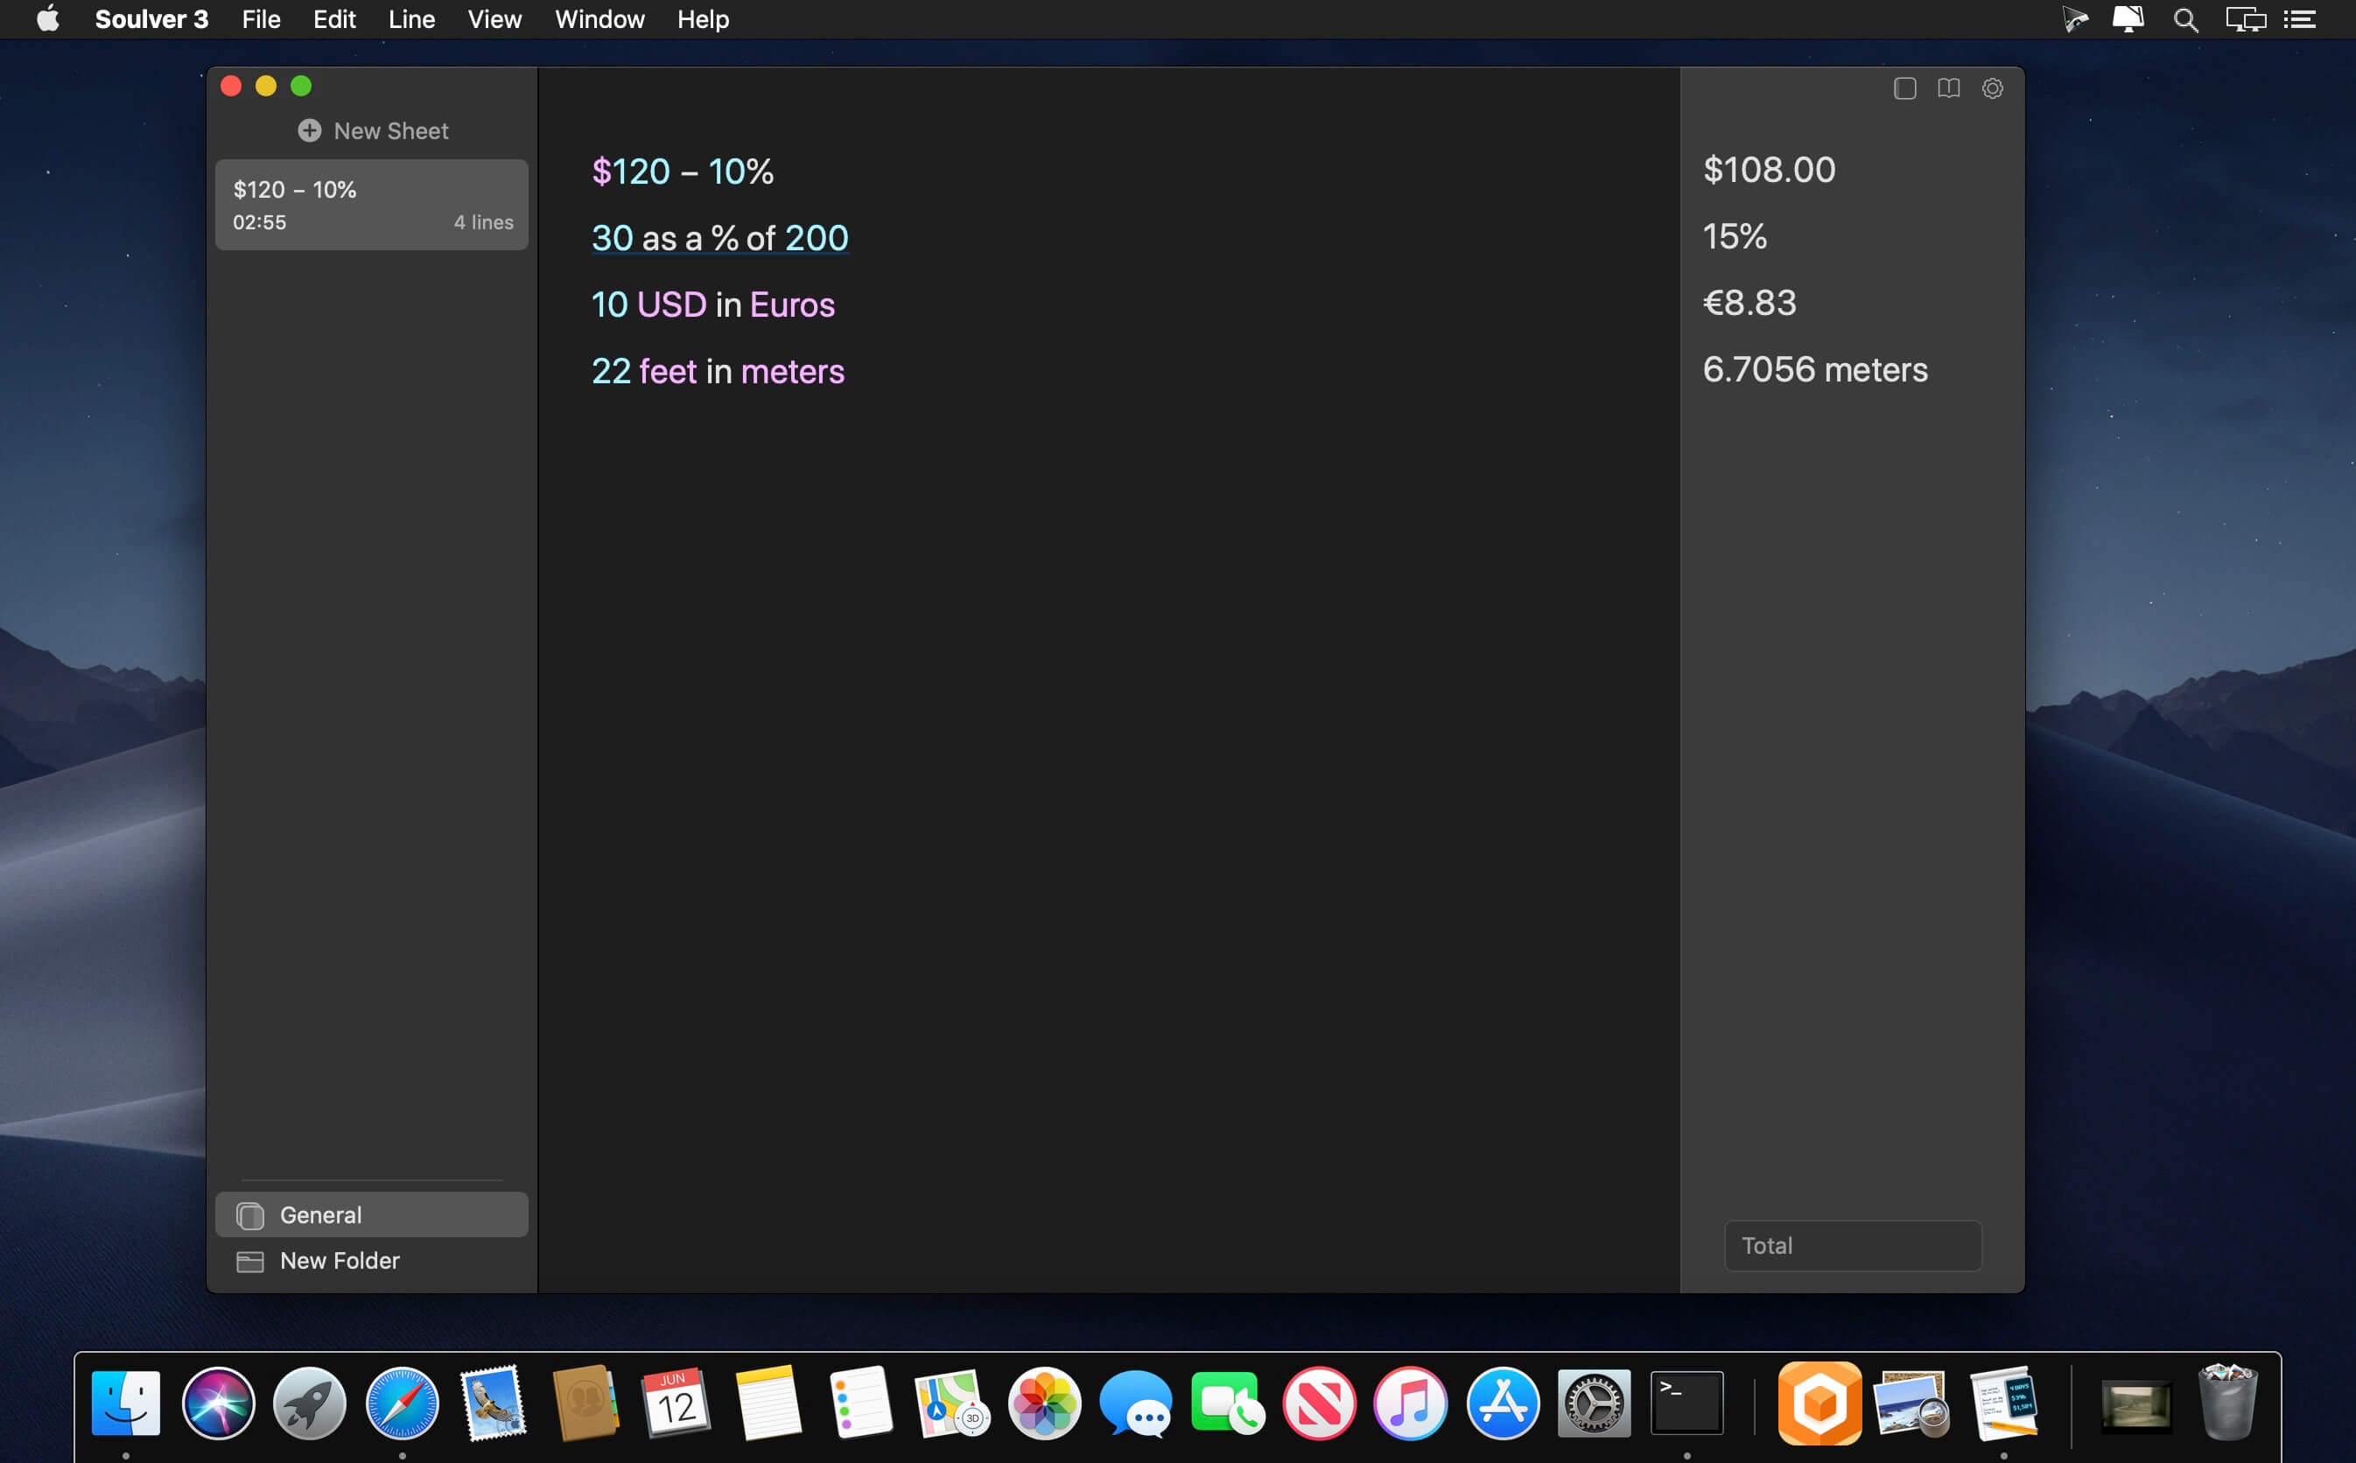This screenshot has width=2356, height=1463.
Task: Click the New Sheet button label
Action: tap(391, 130)
